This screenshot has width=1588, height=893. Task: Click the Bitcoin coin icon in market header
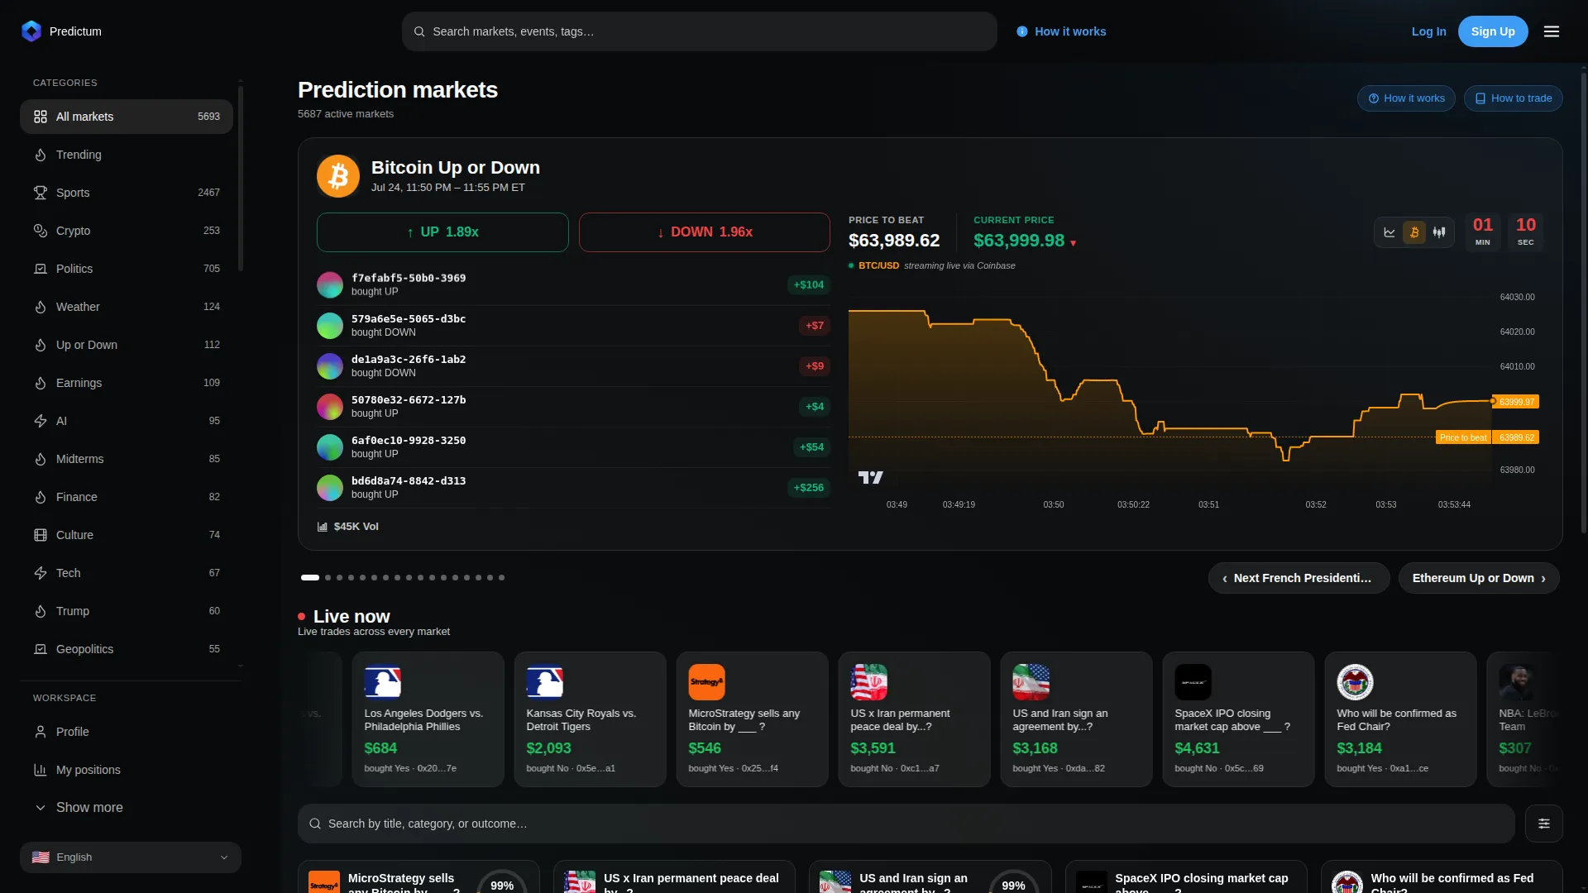click(x=338, y=176)
